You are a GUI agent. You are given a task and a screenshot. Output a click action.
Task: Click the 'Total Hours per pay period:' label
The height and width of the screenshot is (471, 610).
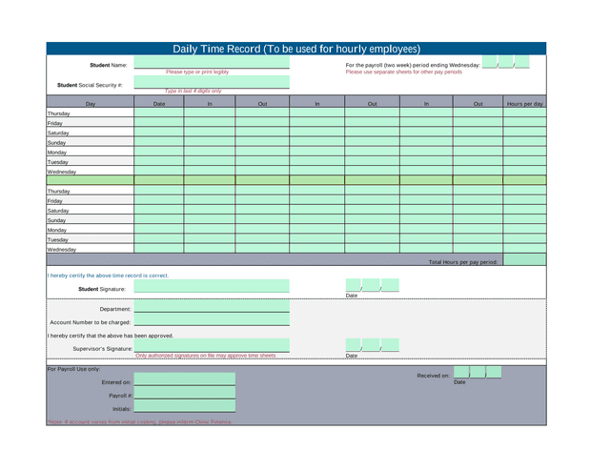pyautogui.click(x=463, y=262)
